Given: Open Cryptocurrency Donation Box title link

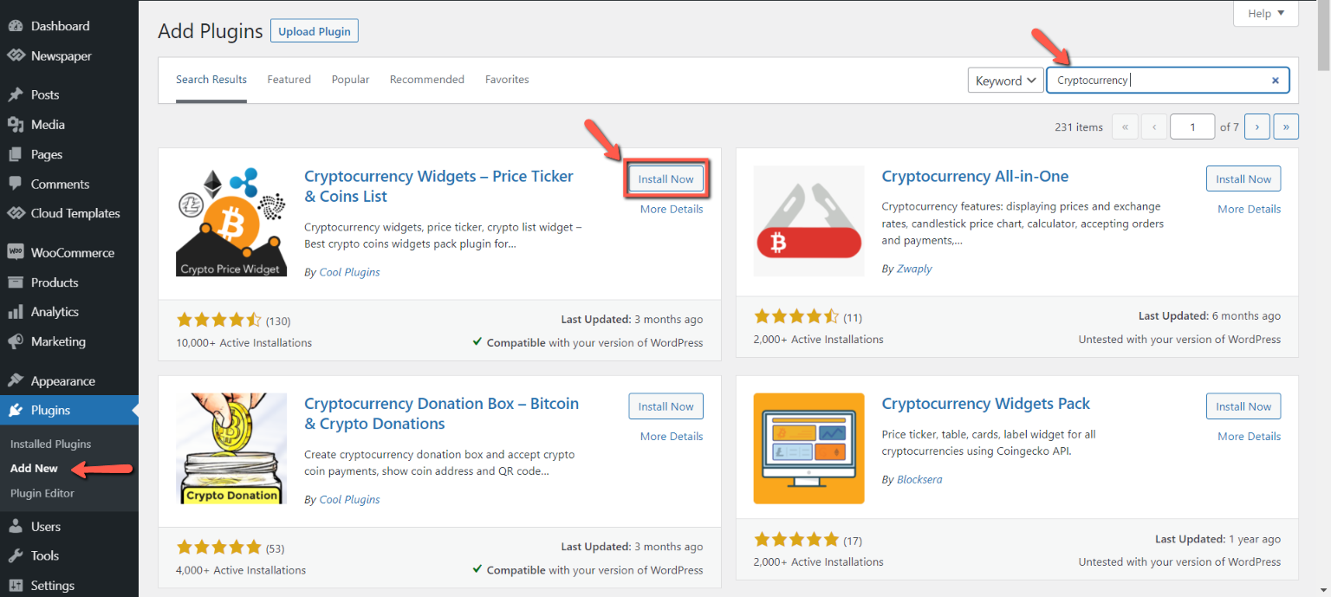Looking at the screenshot, I should [441, 413].
